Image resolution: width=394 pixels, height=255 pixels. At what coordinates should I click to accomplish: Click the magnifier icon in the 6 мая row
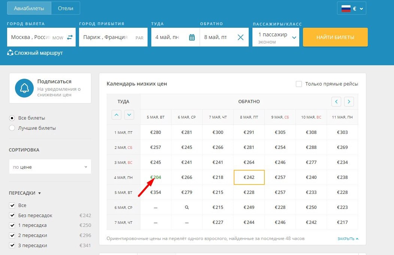click(x=187, y=207)
